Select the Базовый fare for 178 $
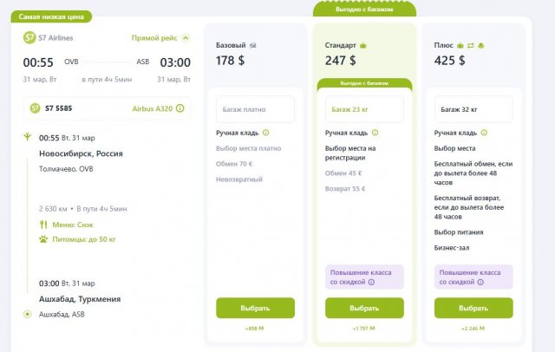The width and height of the screenshot is (555, 352). click(255, 308)
